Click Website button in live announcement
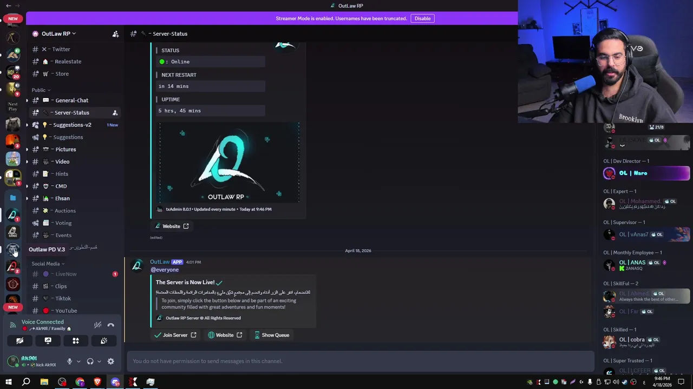 (225, 335)
